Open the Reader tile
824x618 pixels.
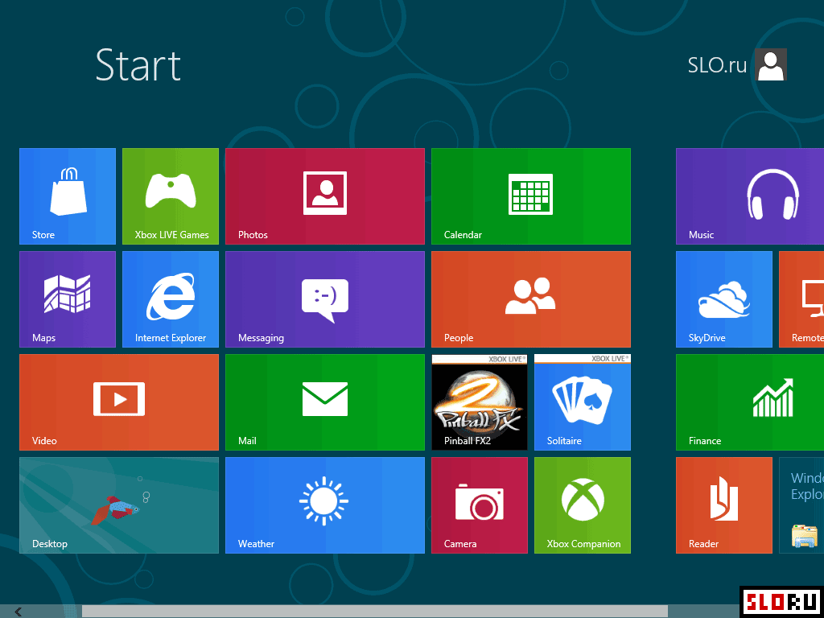[x=724, y=505]
